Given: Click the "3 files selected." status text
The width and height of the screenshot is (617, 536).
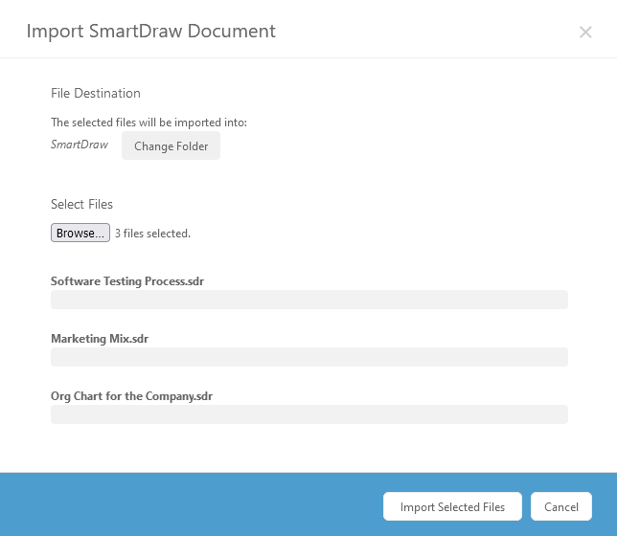Looking at the screenshot, I should (x=152, y=234).
